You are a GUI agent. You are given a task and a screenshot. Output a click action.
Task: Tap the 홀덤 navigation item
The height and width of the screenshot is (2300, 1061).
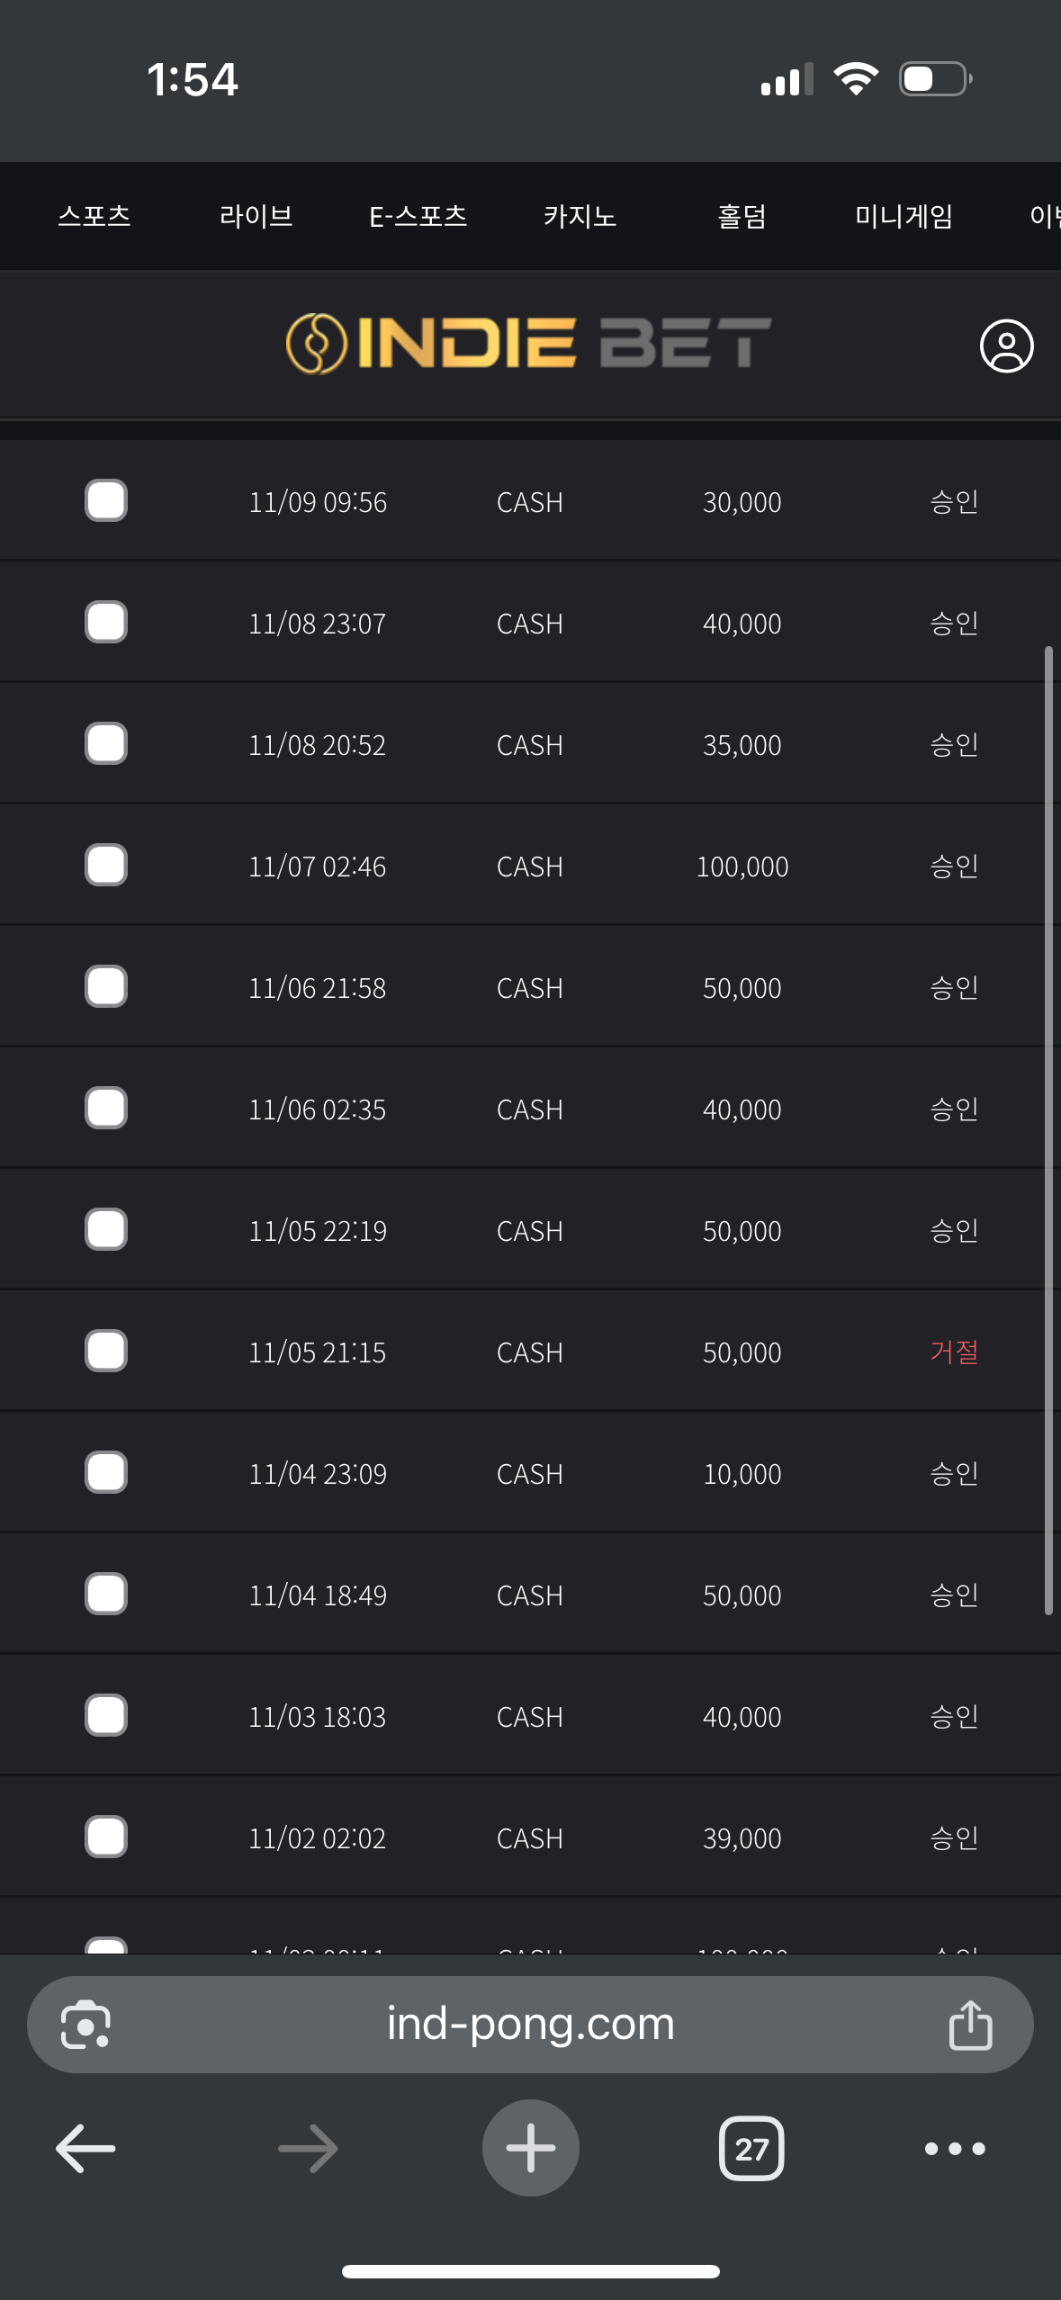coord(742,216)
